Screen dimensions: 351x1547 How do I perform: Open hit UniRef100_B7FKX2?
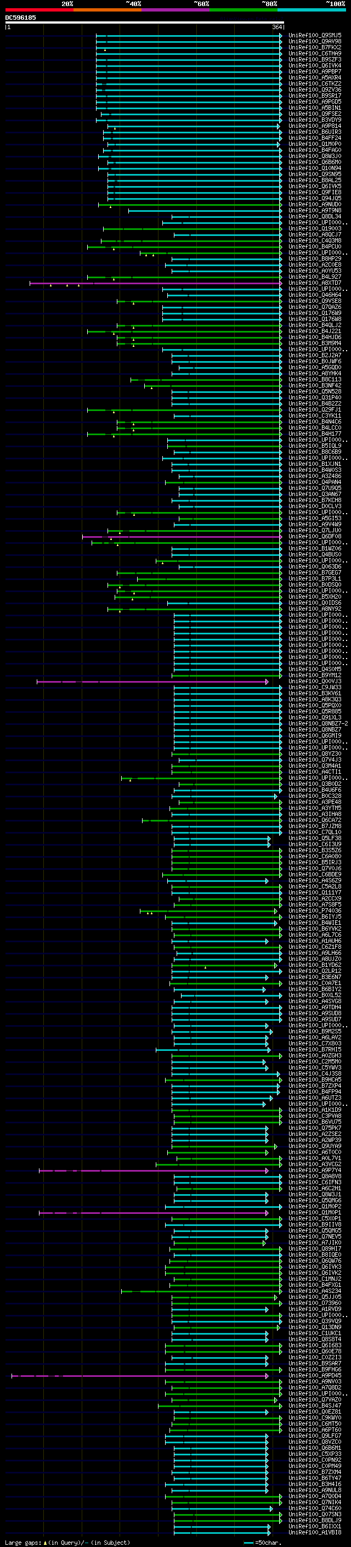coord(315,47)
